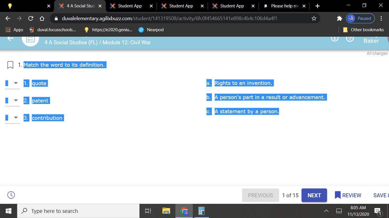This screenshot has width=389, height=218.
Task: Go back using the course header arrow
Action: tap(10, 38)
